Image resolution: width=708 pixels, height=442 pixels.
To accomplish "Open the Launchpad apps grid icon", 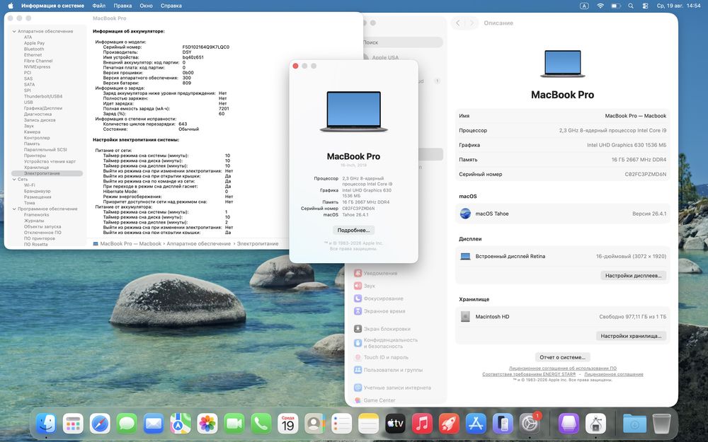I will tap(73, 424).
